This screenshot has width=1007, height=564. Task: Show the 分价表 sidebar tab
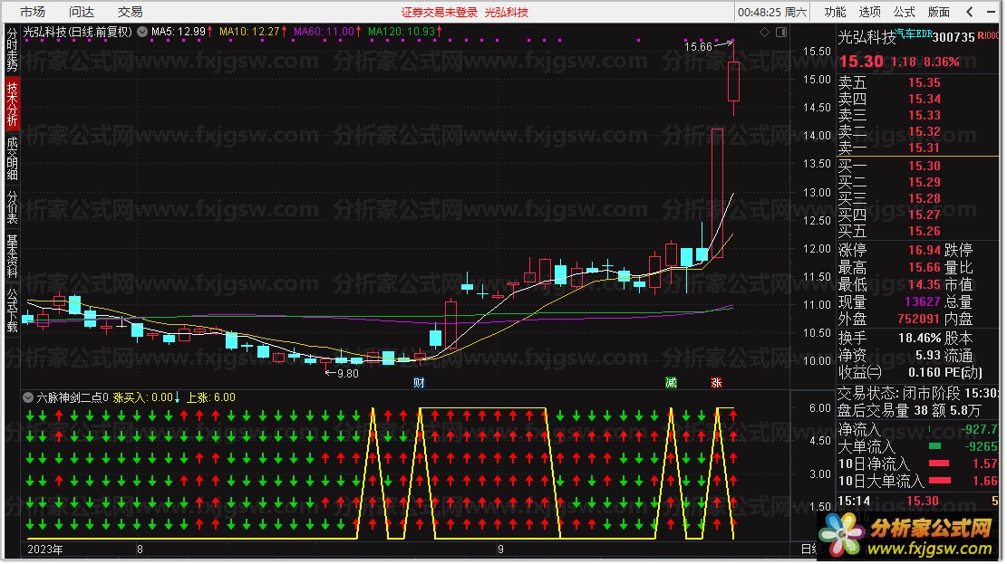(x=12, y=206)
